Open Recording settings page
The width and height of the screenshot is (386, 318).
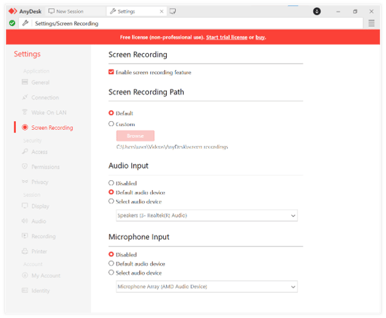[43, 236]
